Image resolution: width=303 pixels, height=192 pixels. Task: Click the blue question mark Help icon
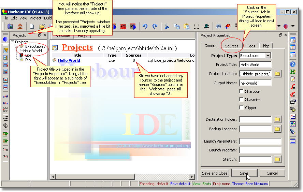(293, 64)
